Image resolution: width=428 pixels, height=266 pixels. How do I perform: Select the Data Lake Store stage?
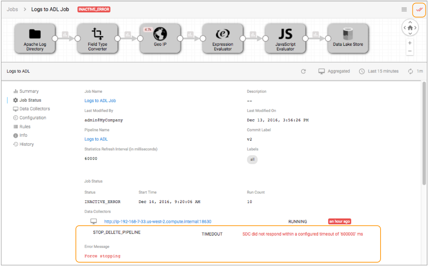(348, 38)
